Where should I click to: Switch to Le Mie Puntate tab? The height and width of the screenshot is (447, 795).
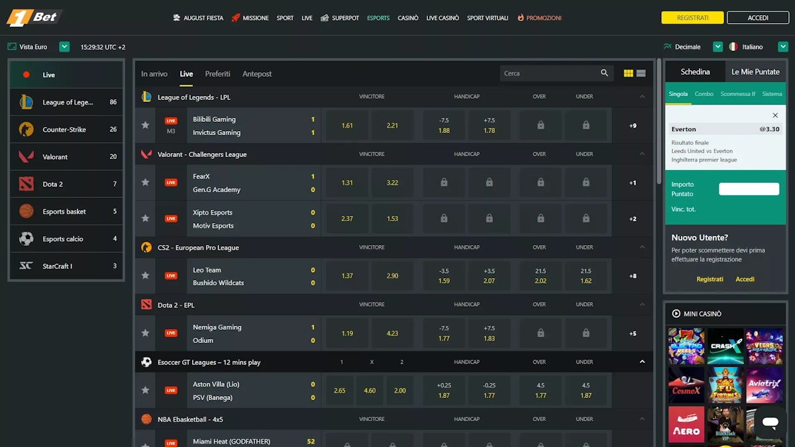point(755,72)
